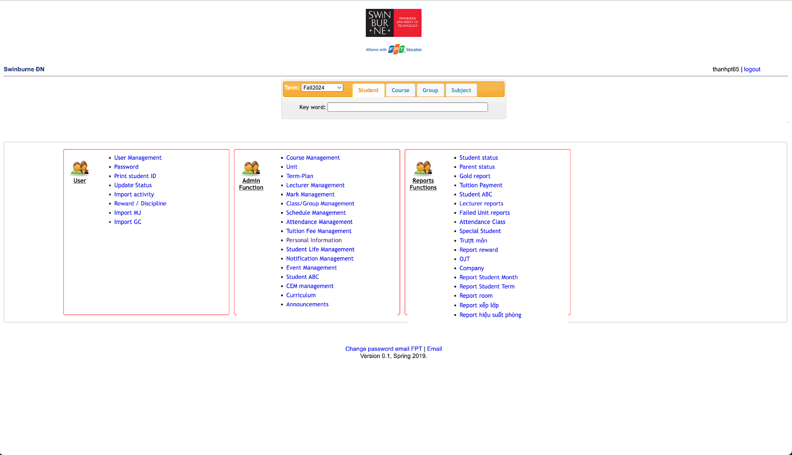Click the Admin Function group icon
This screenshot has height=455, width=792.
tap(251, 168)
